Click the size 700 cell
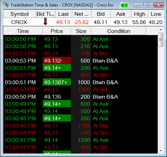 tap(85, 54)
